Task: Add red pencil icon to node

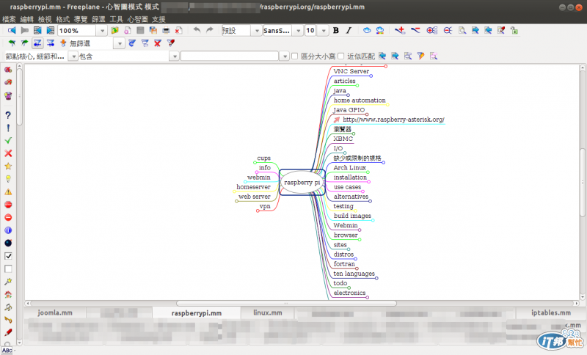Action: [x=8, y=332]
